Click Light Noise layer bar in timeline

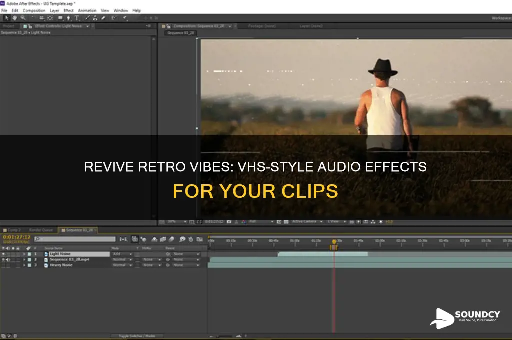coord(323,254)
